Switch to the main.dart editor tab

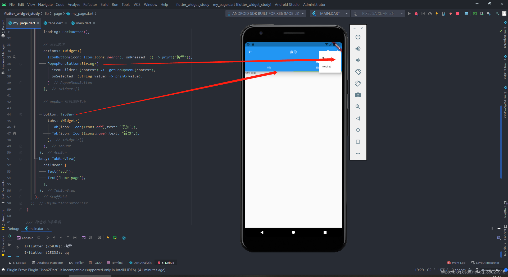tap(83, 23)
